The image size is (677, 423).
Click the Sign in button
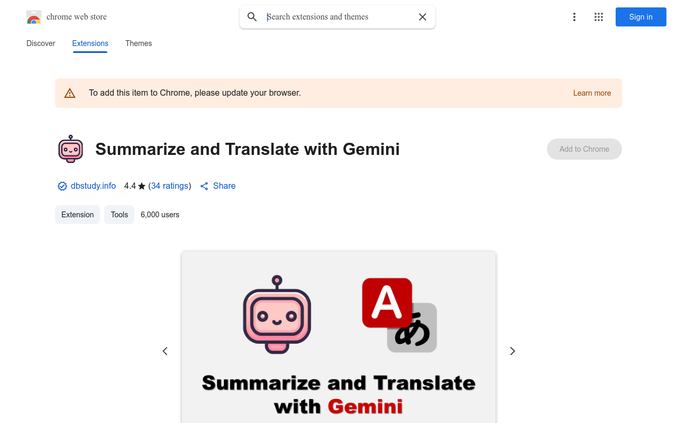(x=641, y=17)
